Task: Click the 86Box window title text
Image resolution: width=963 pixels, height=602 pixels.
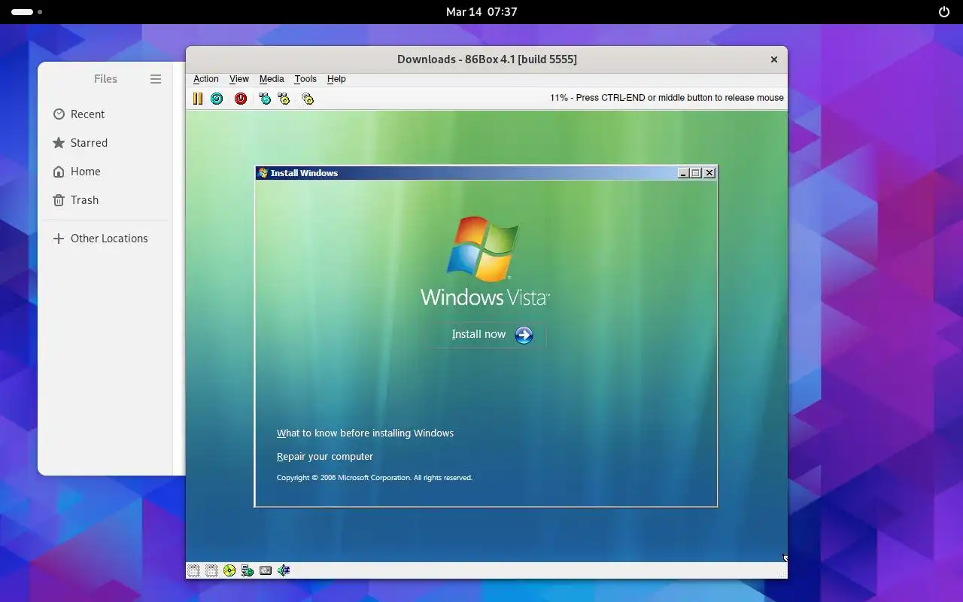Action: [487, 59]
